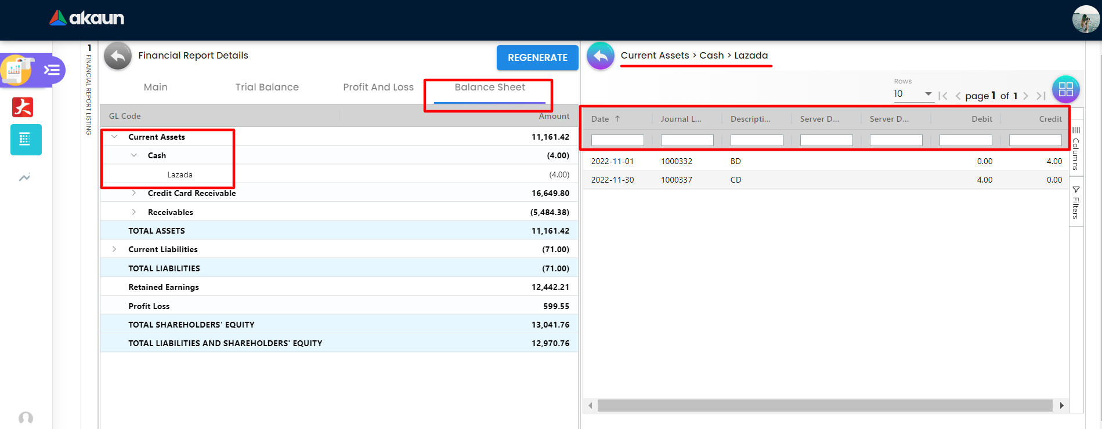Screen dimensions: 1102x429
Task: Open the grid view icon button
Action: click(x=1065, y=89)
